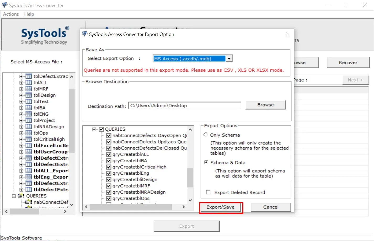Click the tblBA table icon
Image resolution: width=374 pixels, height=241 pixels.
[29, 108]
